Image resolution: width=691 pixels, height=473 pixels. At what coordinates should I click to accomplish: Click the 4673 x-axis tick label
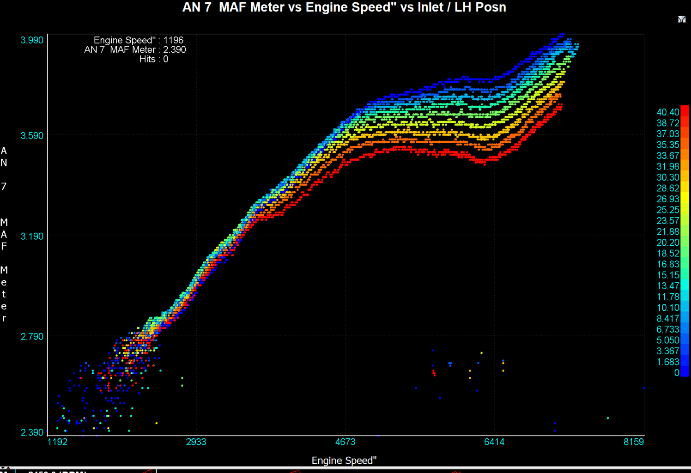(x=345, y=442)
